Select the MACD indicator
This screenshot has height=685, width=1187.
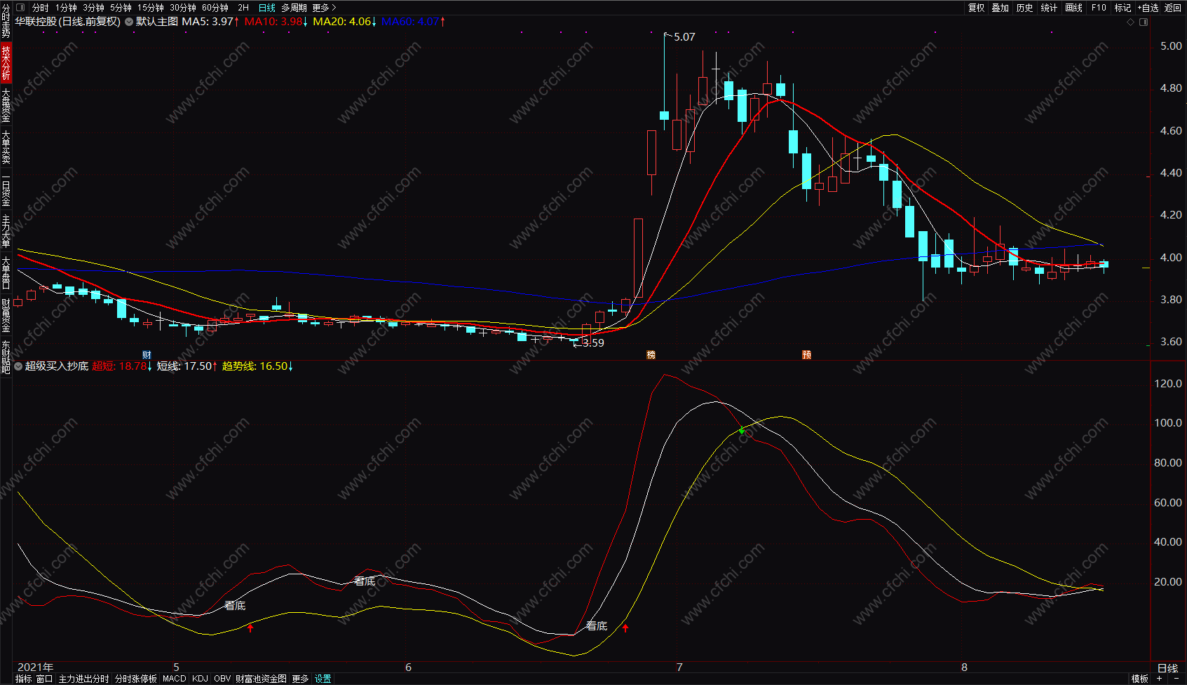175,679
